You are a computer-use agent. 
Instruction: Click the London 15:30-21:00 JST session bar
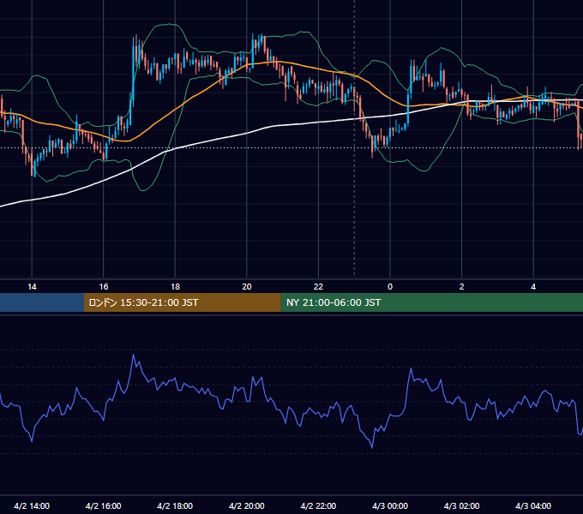(182, 302)
